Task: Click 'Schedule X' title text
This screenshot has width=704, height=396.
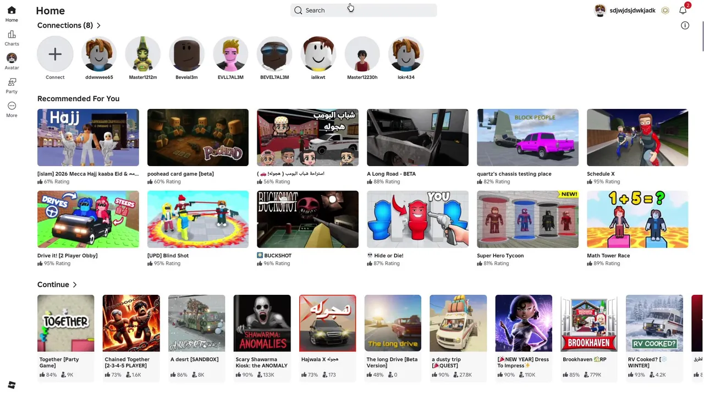Action: [601, 174]
